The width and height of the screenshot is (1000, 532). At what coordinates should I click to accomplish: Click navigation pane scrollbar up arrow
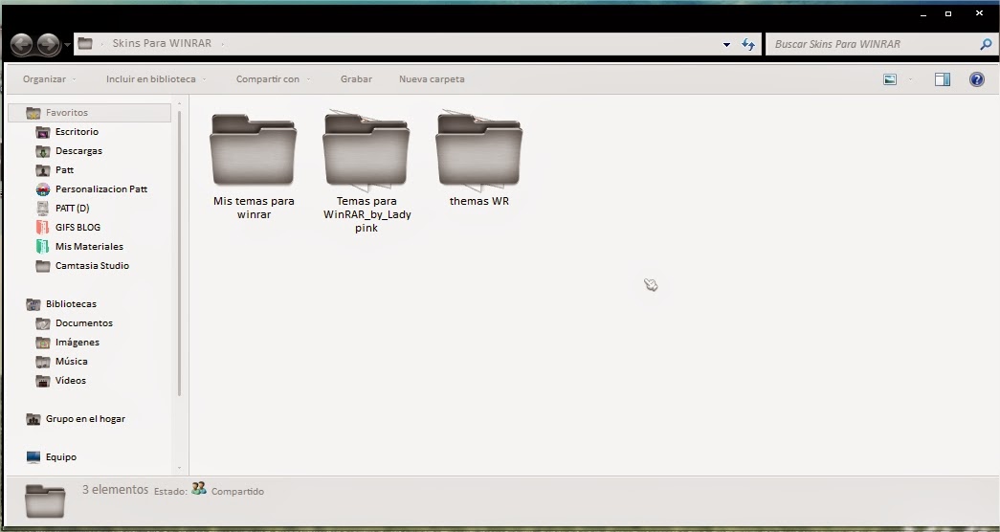coord(180,103)
